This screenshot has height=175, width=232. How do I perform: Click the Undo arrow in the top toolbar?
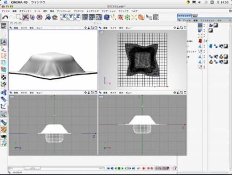(x=5, y=17)
